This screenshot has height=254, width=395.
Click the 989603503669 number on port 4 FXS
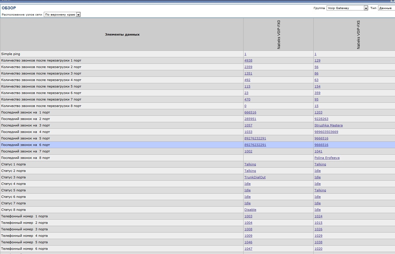(x=326, y=132)
